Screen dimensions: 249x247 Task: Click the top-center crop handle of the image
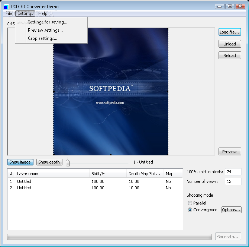111,29
